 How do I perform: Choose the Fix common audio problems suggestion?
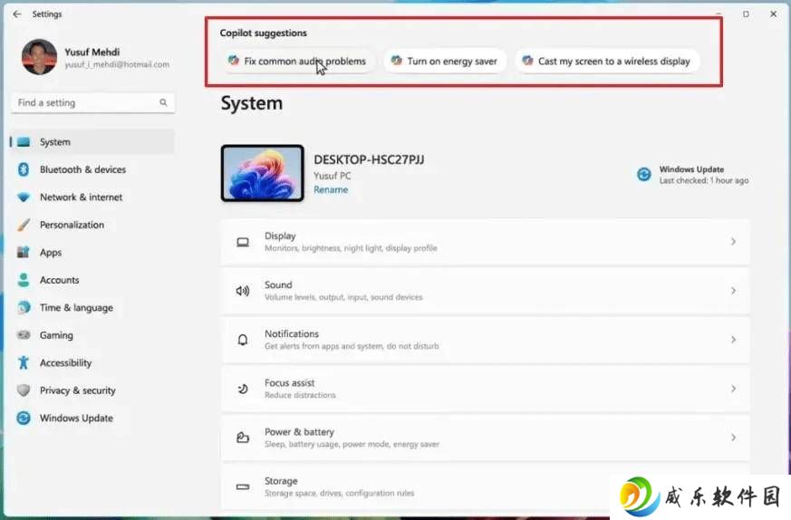pos(299,61)
